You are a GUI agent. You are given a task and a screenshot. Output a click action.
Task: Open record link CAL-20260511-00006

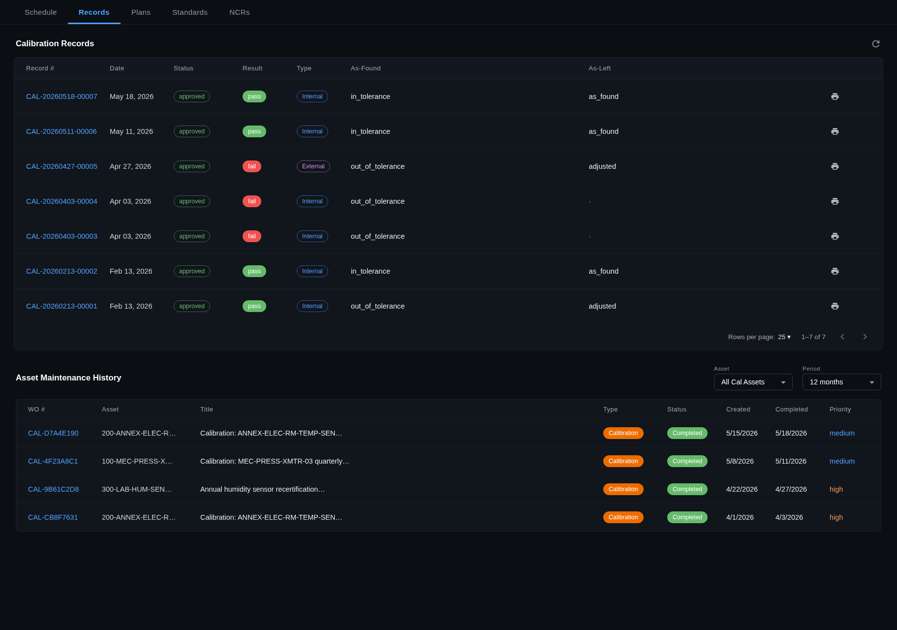point(62,131)
